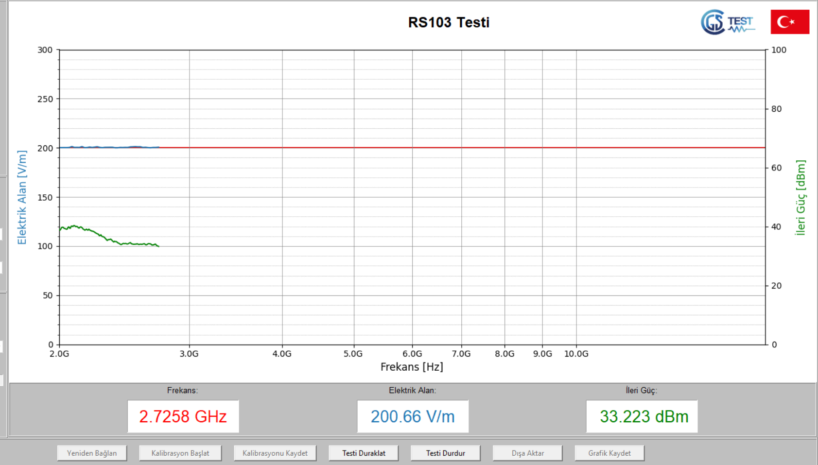Export data with Dışa Aktar
This screenshot has width=818, height=465.
pyautogui.click(x=527, y=452)
